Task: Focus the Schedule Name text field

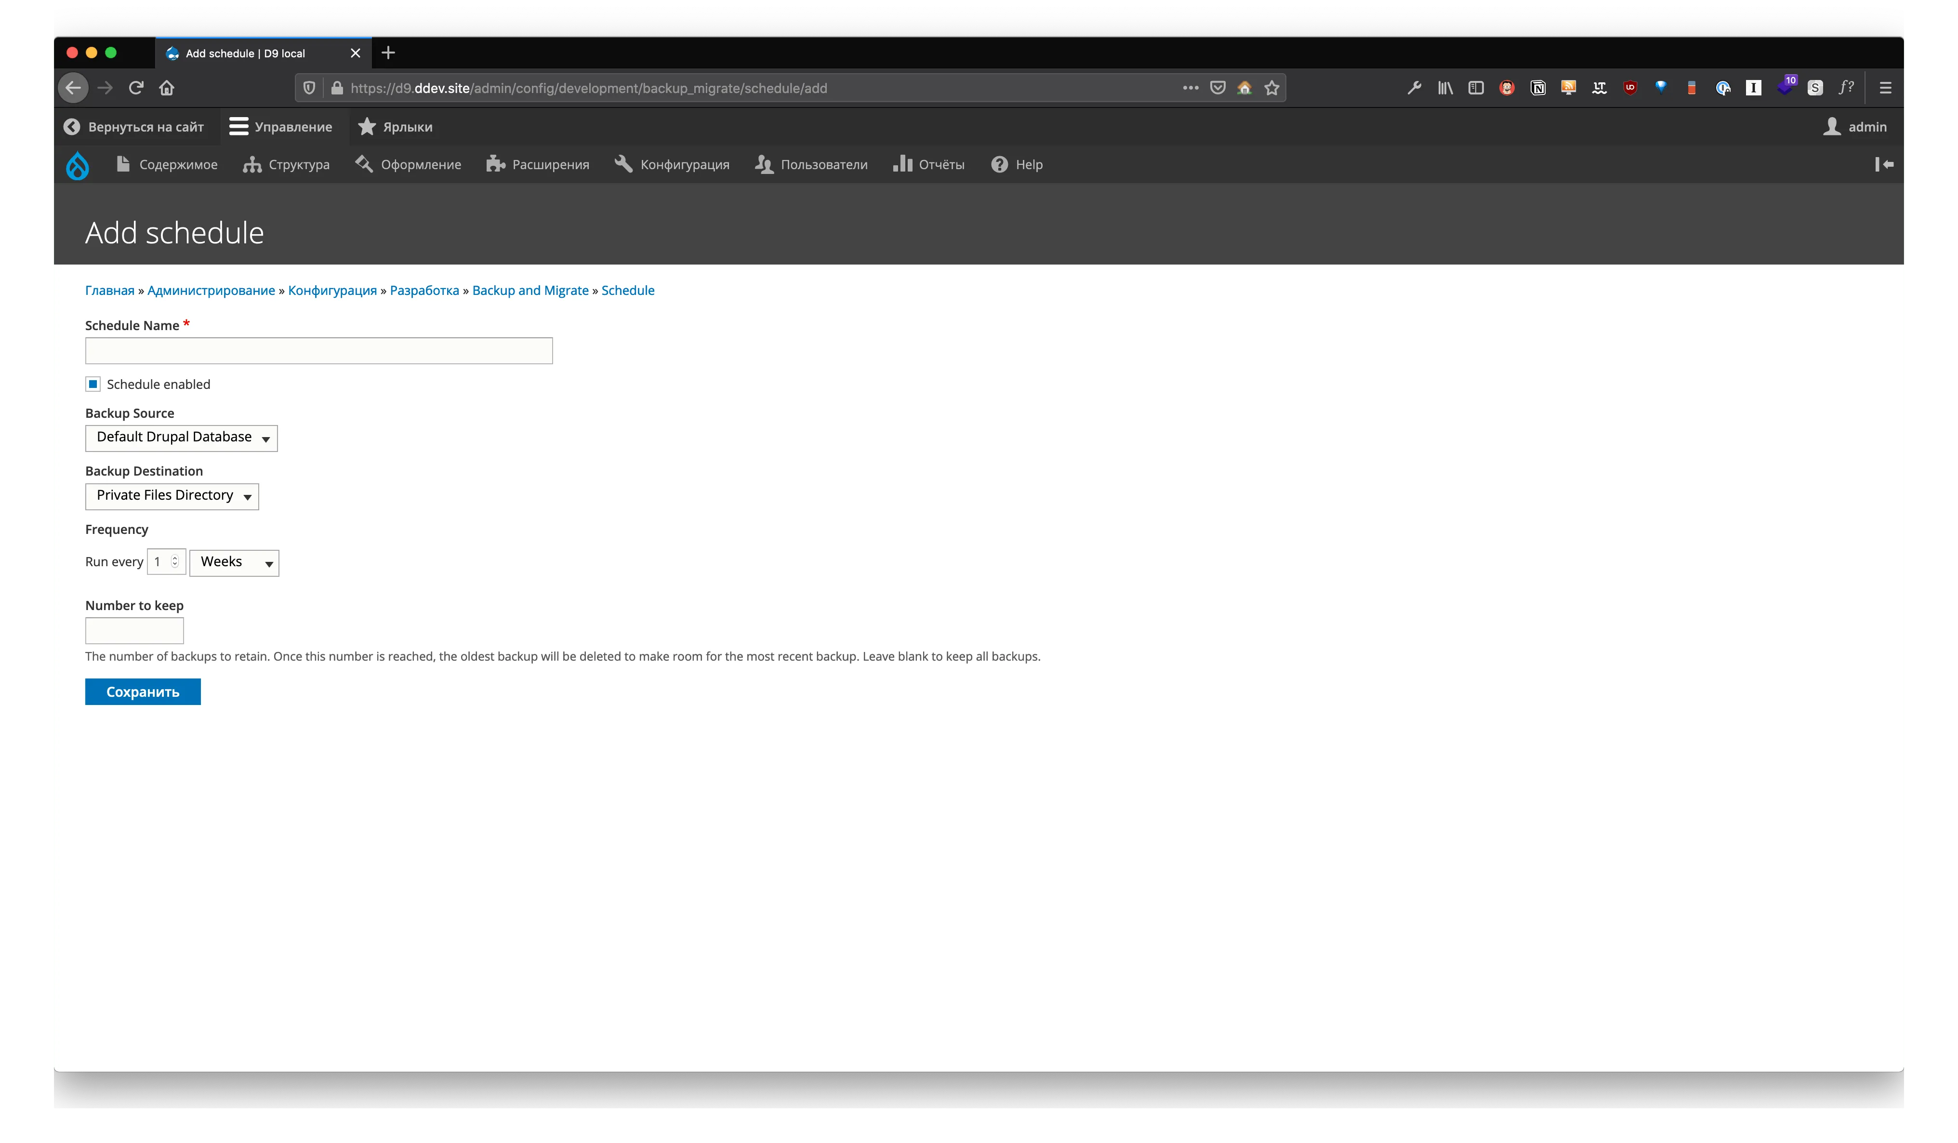Action: (318, 351)
